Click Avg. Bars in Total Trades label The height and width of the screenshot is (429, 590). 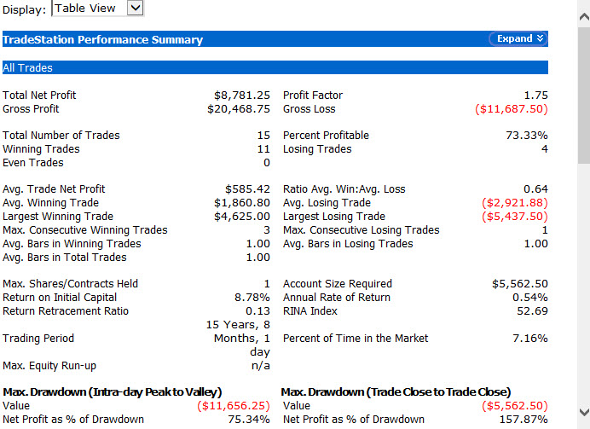[65, 258]
